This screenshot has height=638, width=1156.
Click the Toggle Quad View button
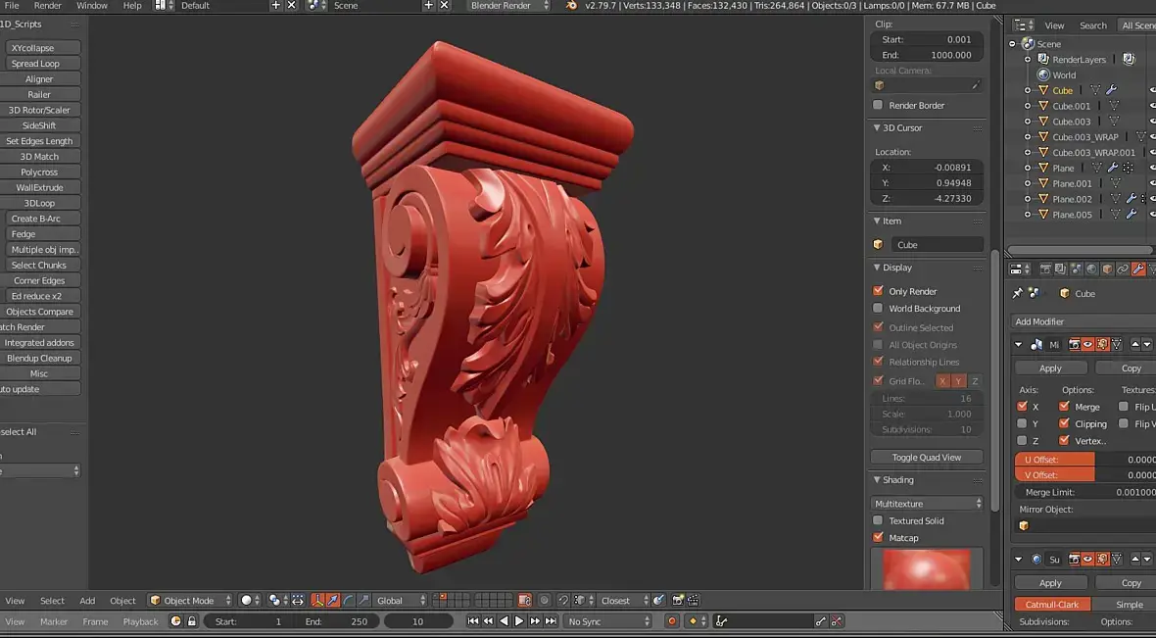[x=926, y=458]
